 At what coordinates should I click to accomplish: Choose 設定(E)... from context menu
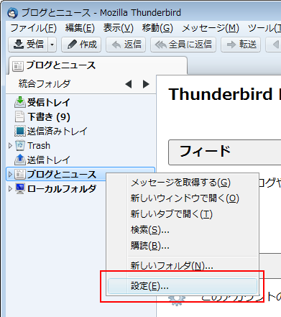click(183, 286)
